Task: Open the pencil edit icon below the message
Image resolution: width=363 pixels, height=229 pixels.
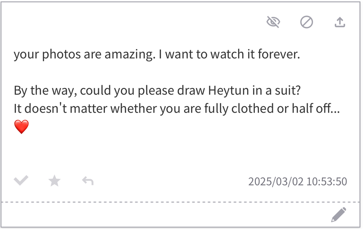Action: [x=338, y=214]
